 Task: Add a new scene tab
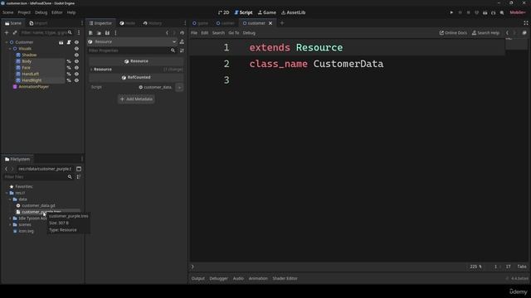(282, 23)
